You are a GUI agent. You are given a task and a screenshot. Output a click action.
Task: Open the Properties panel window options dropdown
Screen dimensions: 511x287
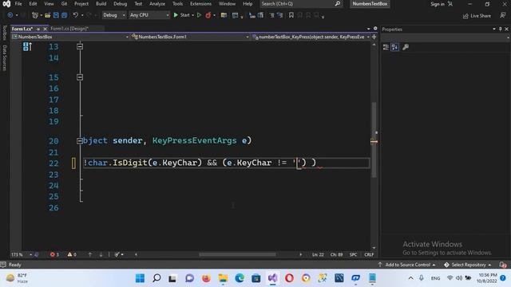coord(494,29)
